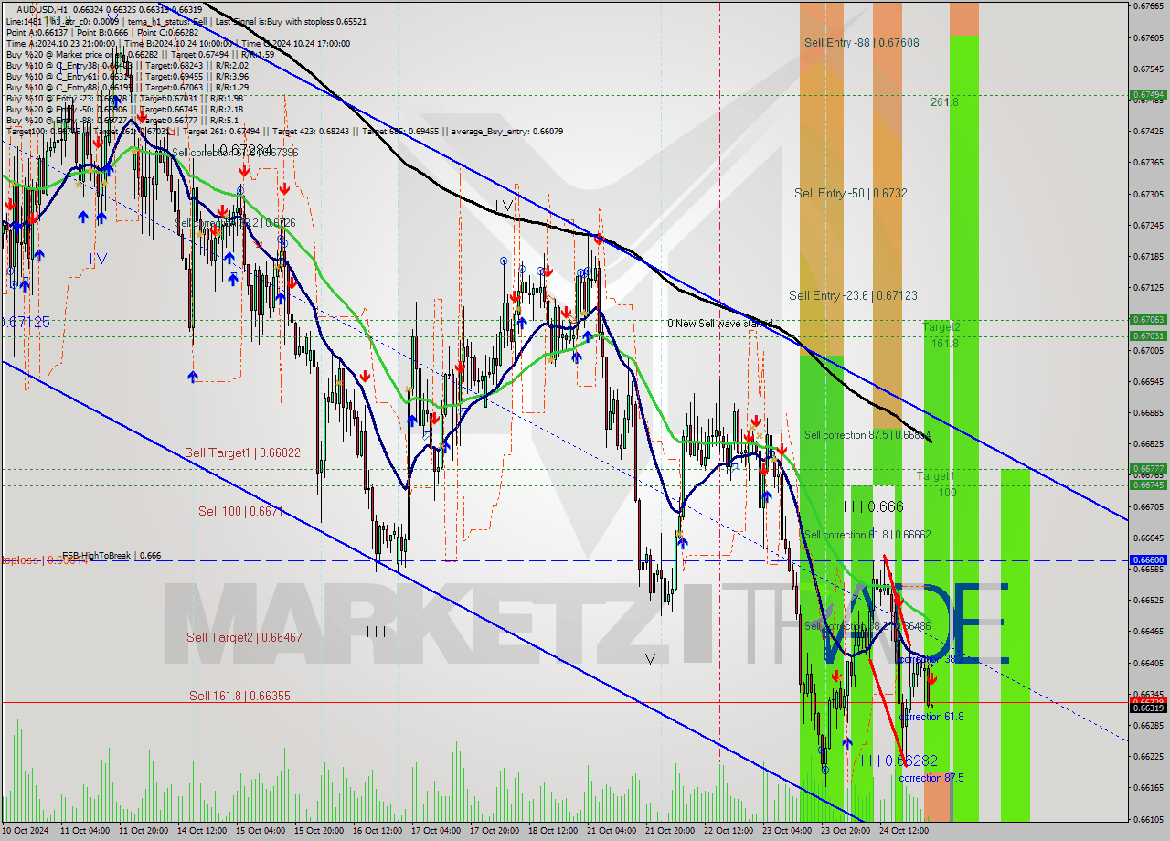Click the blue 'correction 38.2' label
This screenshot has width=1170, height=841.
click(931, 659)
